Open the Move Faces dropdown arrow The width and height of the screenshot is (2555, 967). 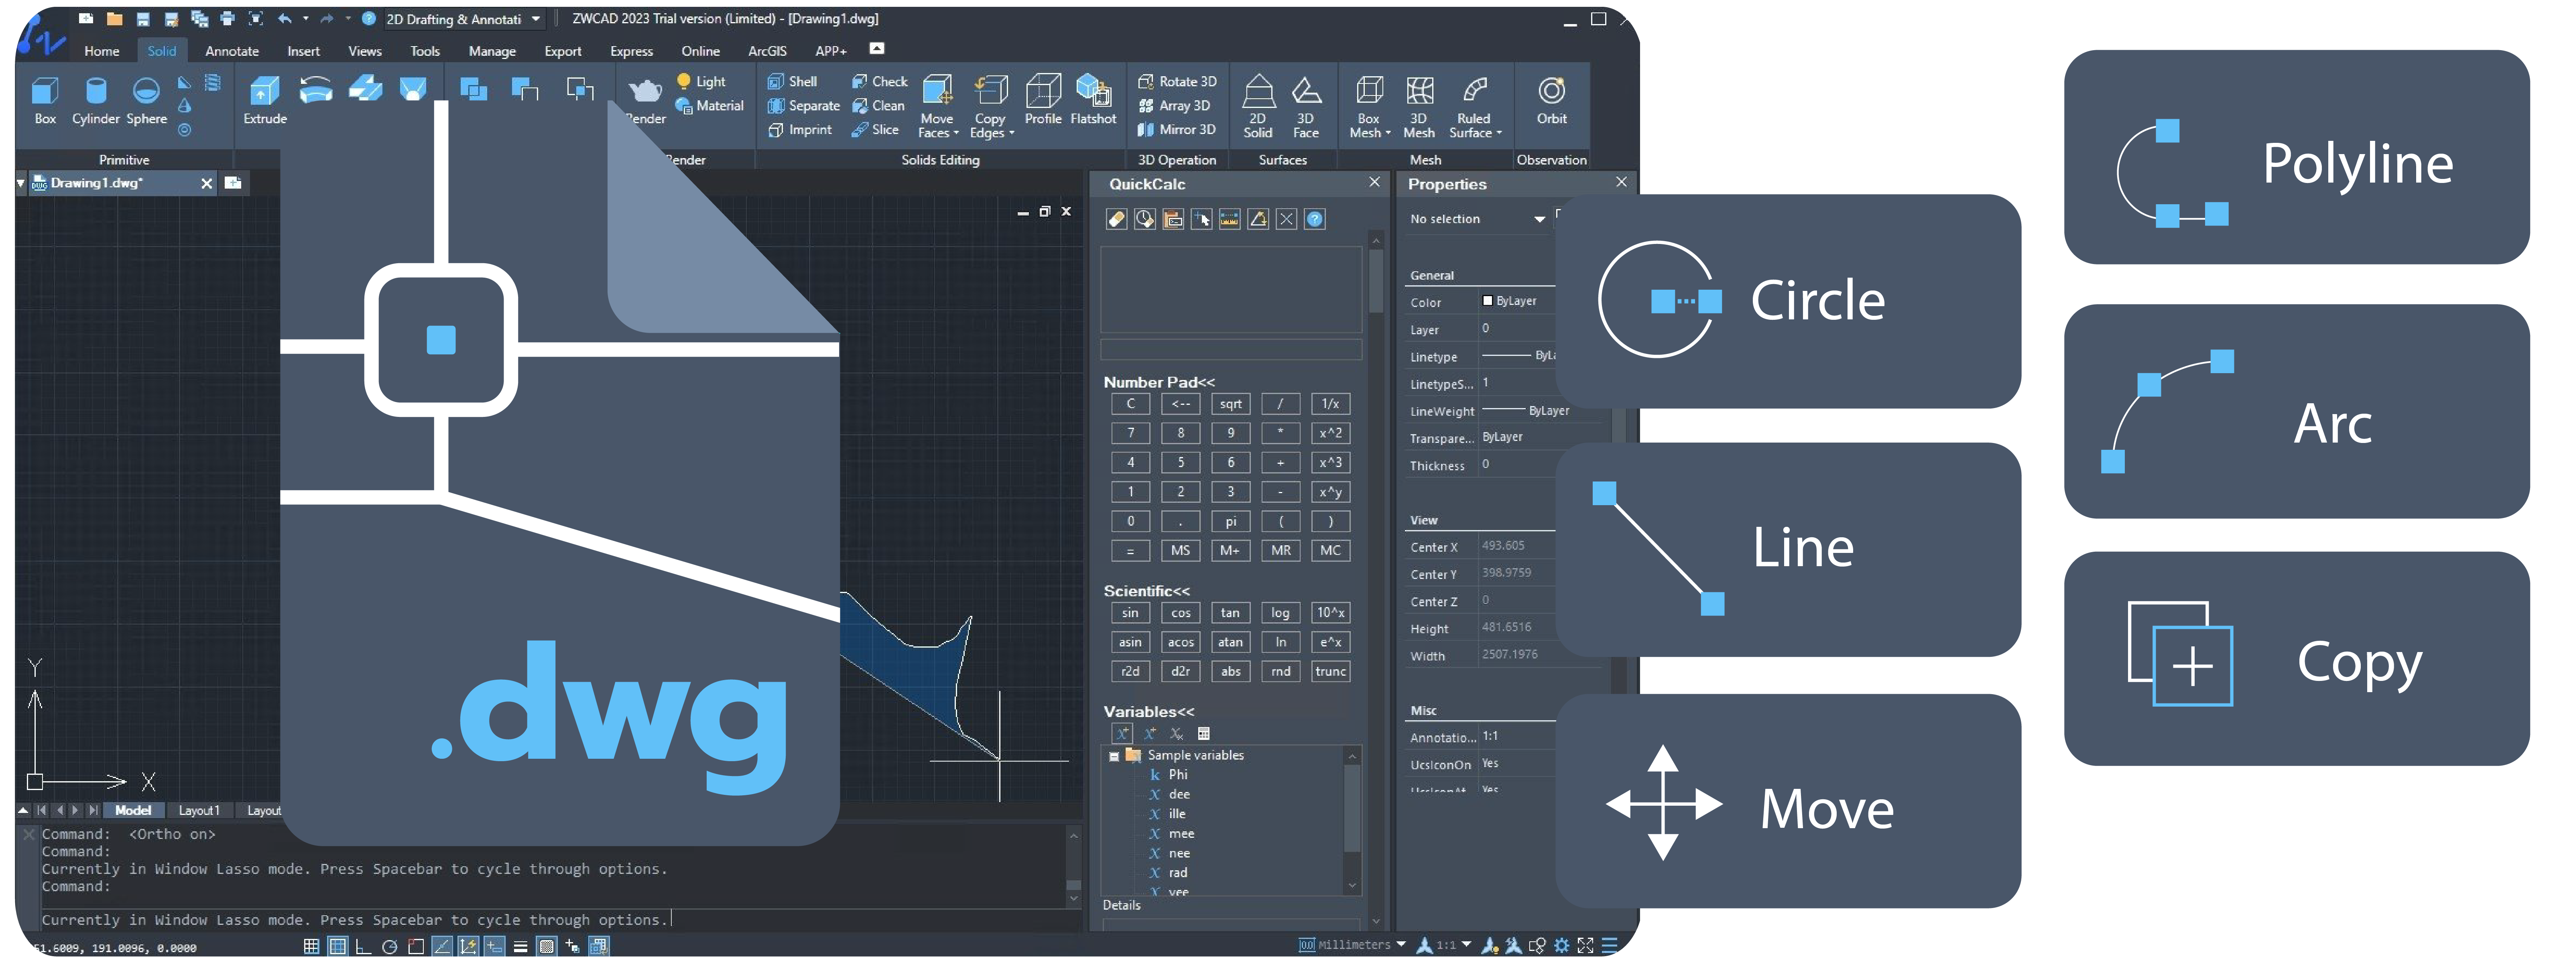[956, 133]
